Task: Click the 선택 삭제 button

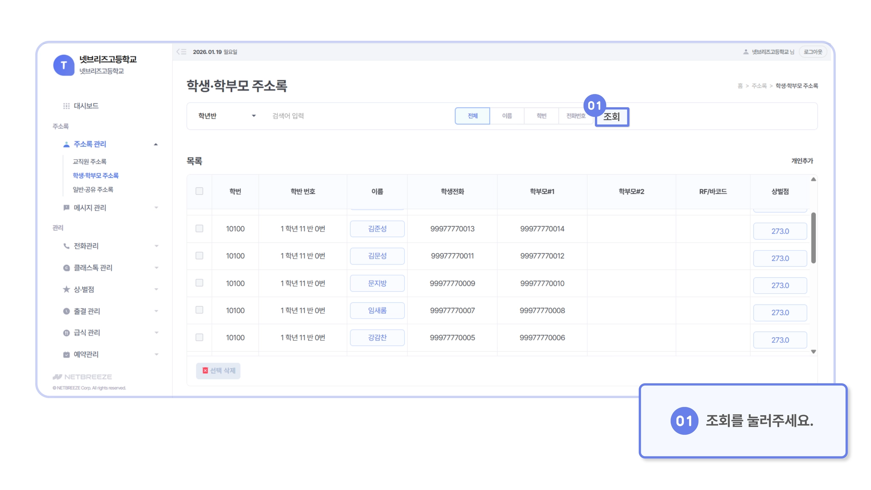Action: tap(218, 370)
